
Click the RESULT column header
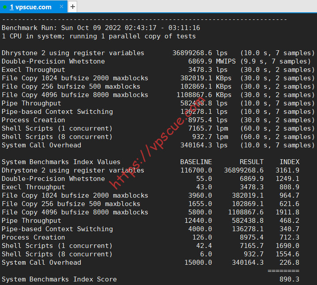pos(251,162)
